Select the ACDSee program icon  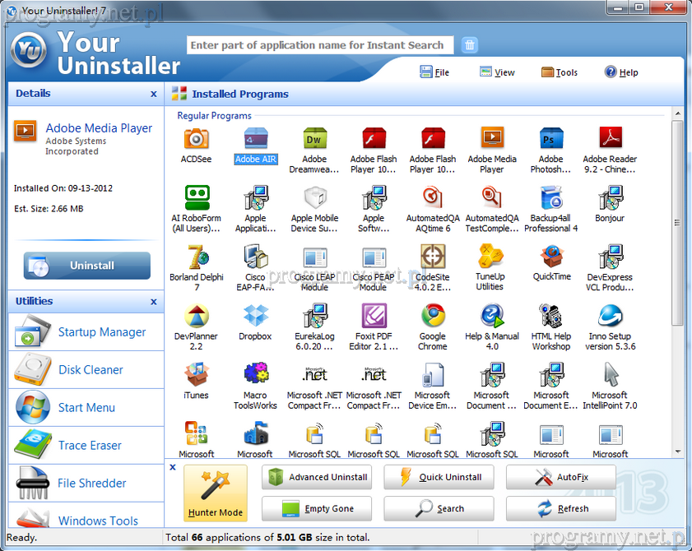click(196, 139)
